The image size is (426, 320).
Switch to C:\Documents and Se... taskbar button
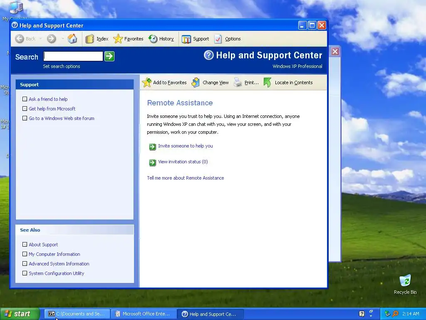point(77,314)
